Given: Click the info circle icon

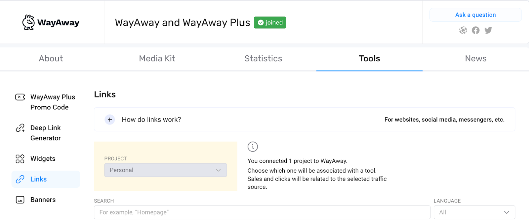Looking at the screenshot, I should [253, 147].
